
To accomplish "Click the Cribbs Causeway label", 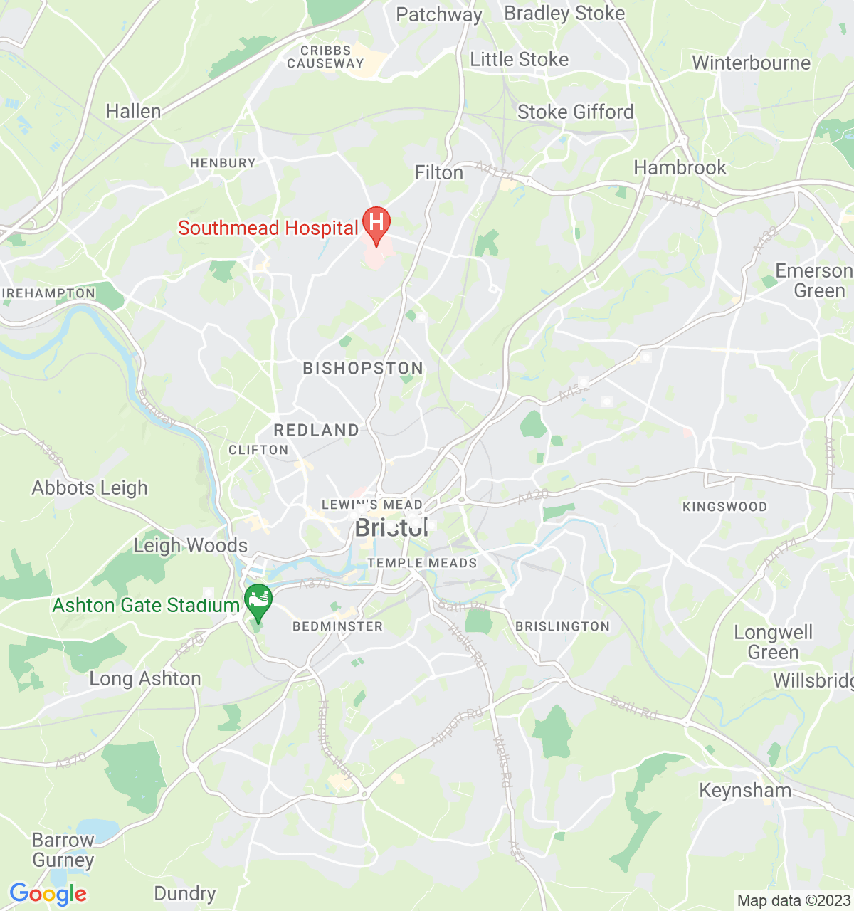I will (x=325, y=57).
